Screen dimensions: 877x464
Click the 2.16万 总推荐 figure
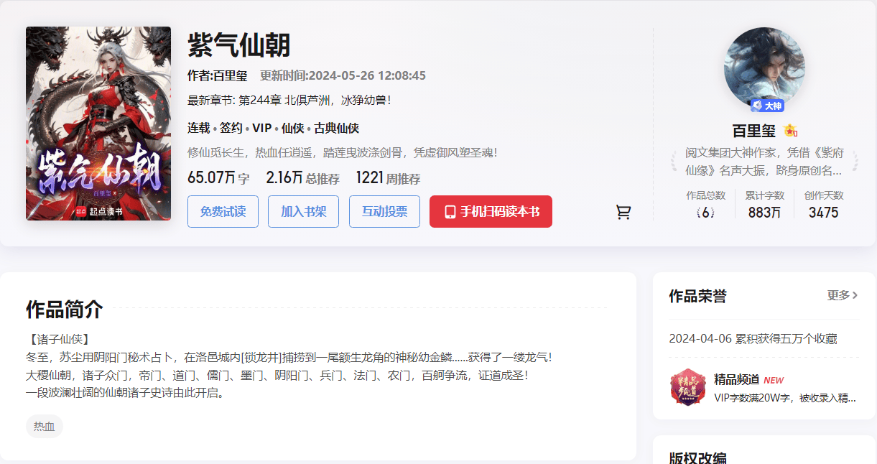tap(302, 178)
